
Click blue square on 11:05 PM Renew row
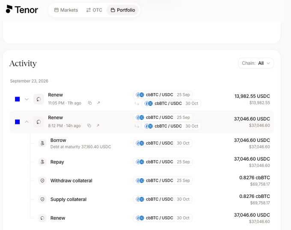tap(17, 99)
